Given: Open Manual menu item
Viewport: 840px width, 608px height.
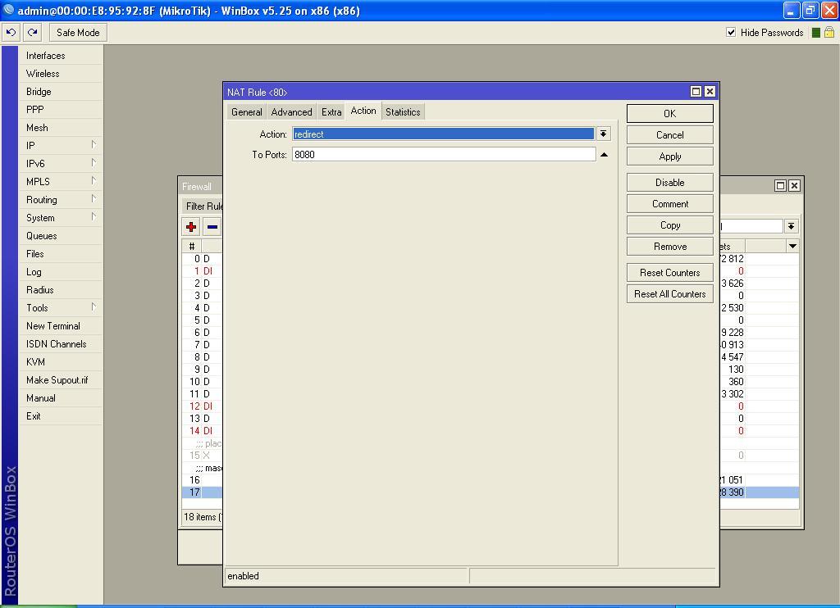Looking at the screenshot, I should pos(60,397).
